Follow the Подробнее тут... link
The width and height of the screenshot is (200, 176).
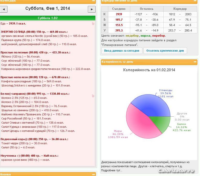tap(112, 171)
